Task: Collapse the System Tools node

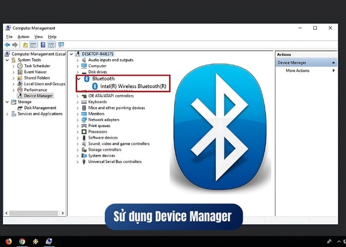Action: click(x=7, y=60)
